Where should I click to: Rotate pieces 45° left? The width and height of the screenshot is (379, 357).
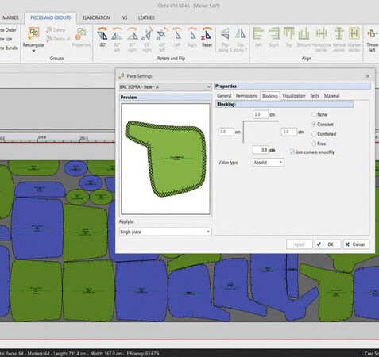click(161, 39)
